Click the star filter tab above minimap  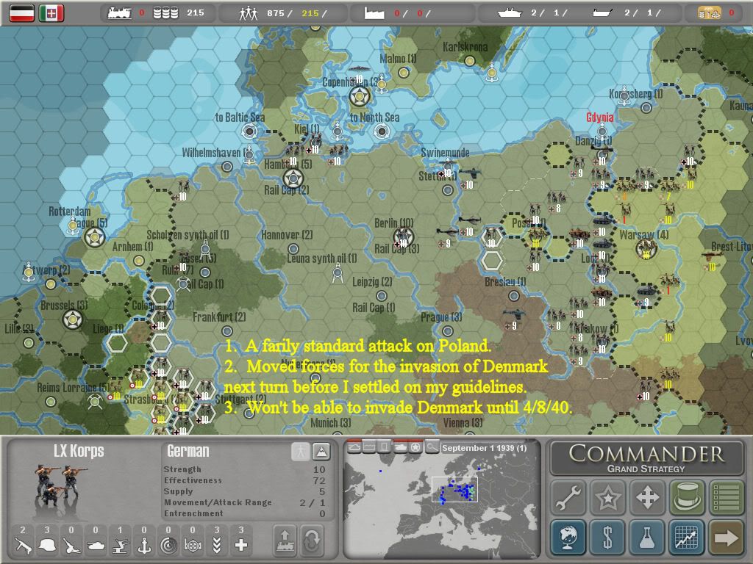point(415,446)
